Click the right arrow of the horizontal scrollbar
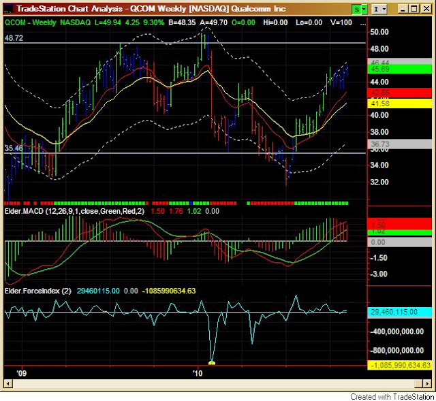Image resolution: width=436 pixels, height=401 pixels. coord(427,384)
